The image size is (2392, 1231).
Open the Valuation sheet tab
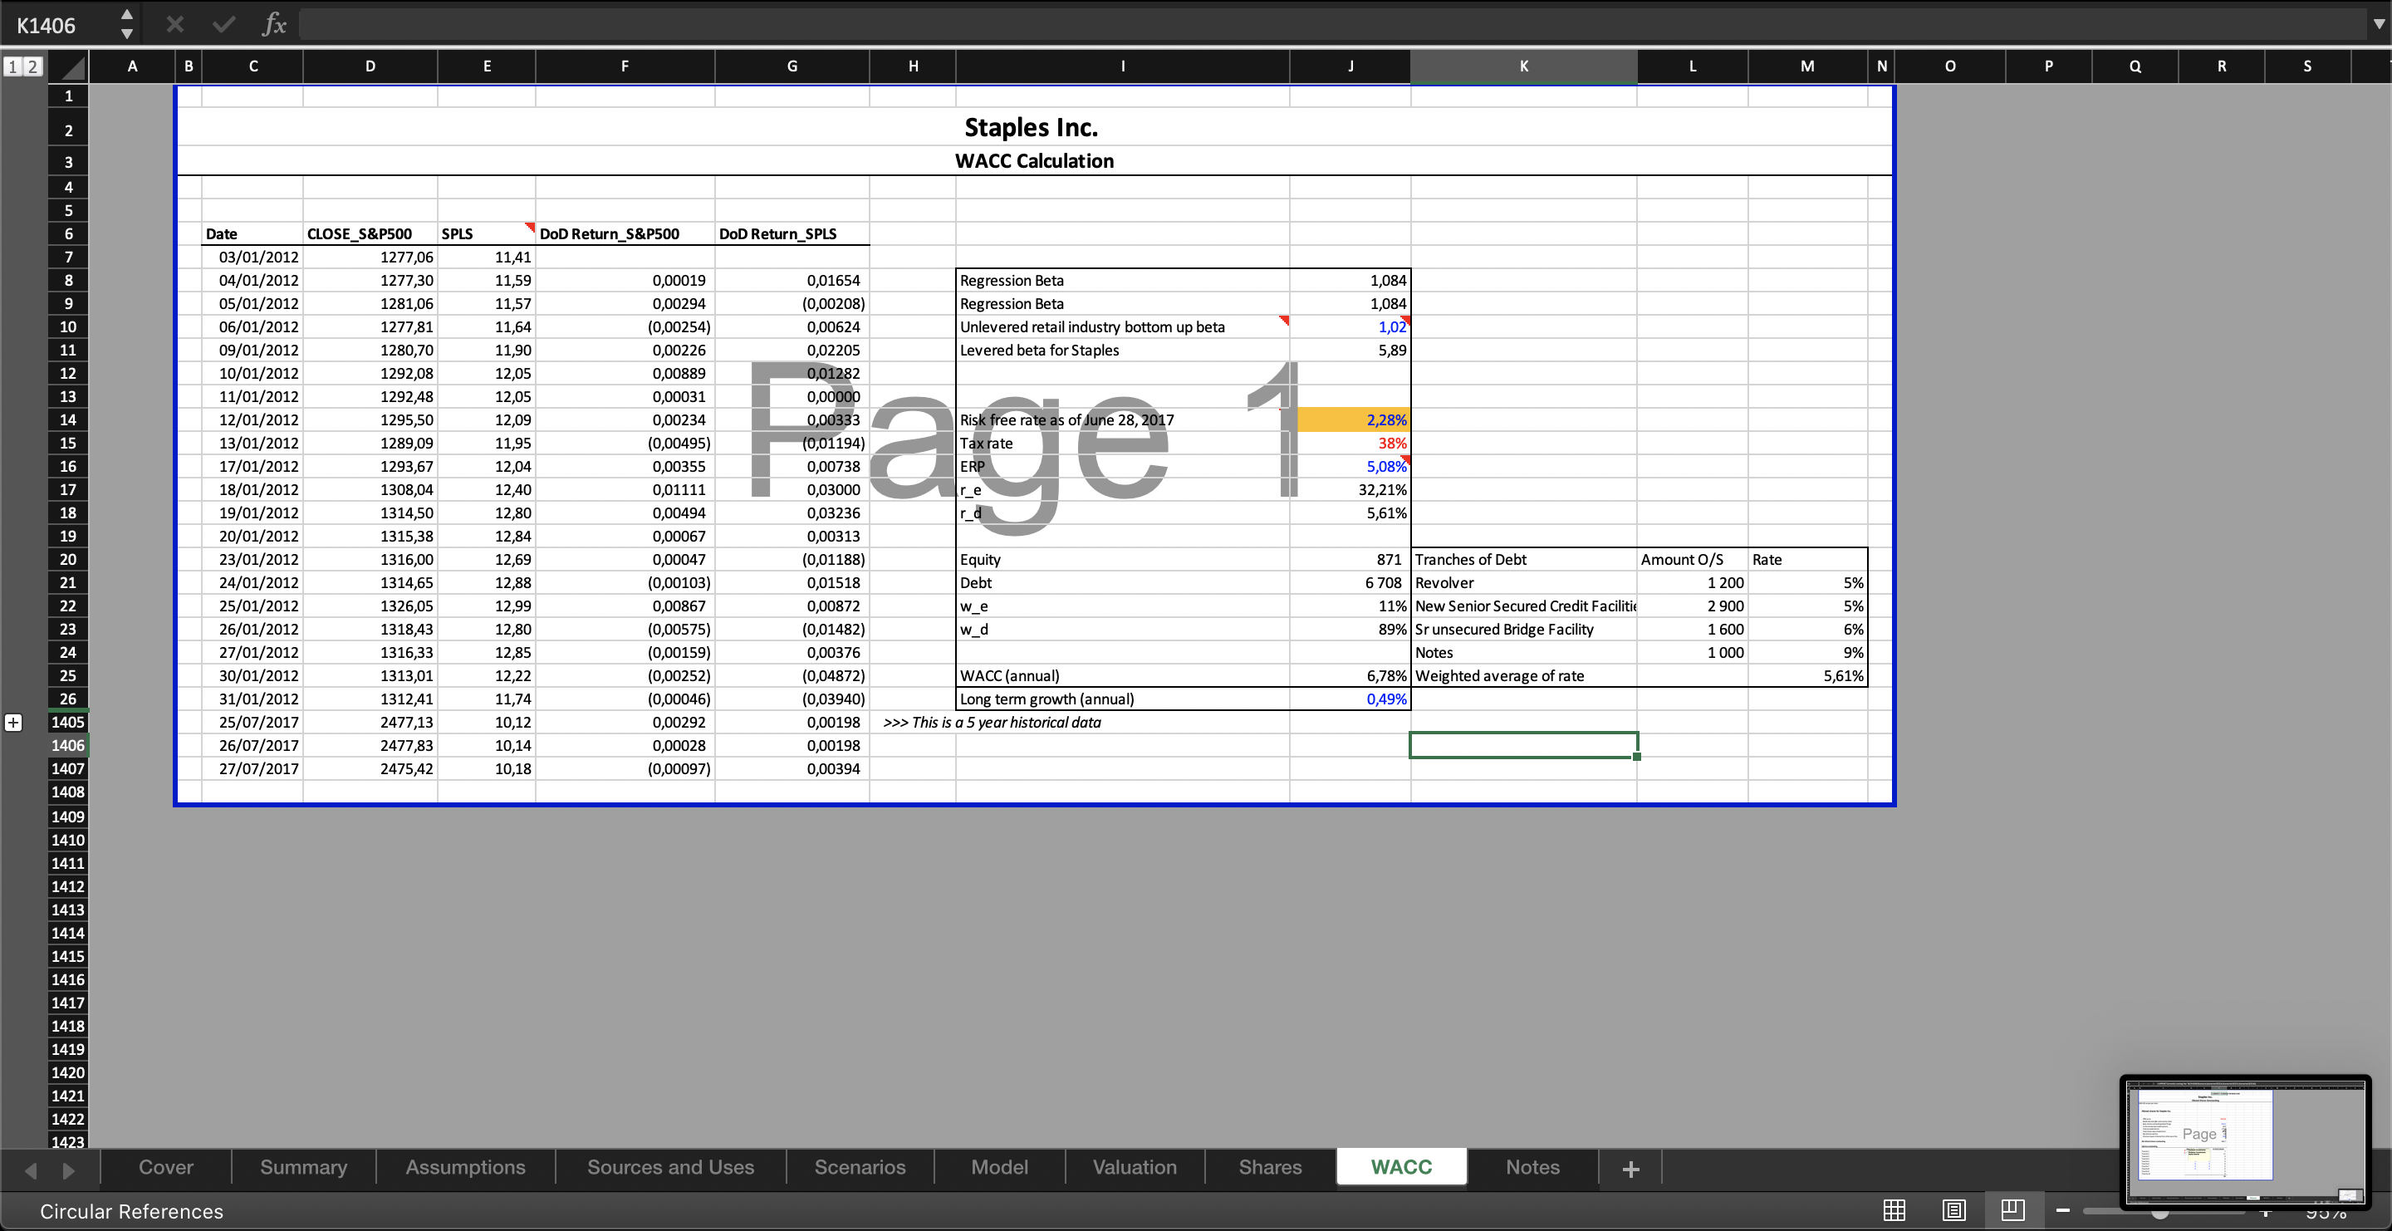coord(1135,1167)
